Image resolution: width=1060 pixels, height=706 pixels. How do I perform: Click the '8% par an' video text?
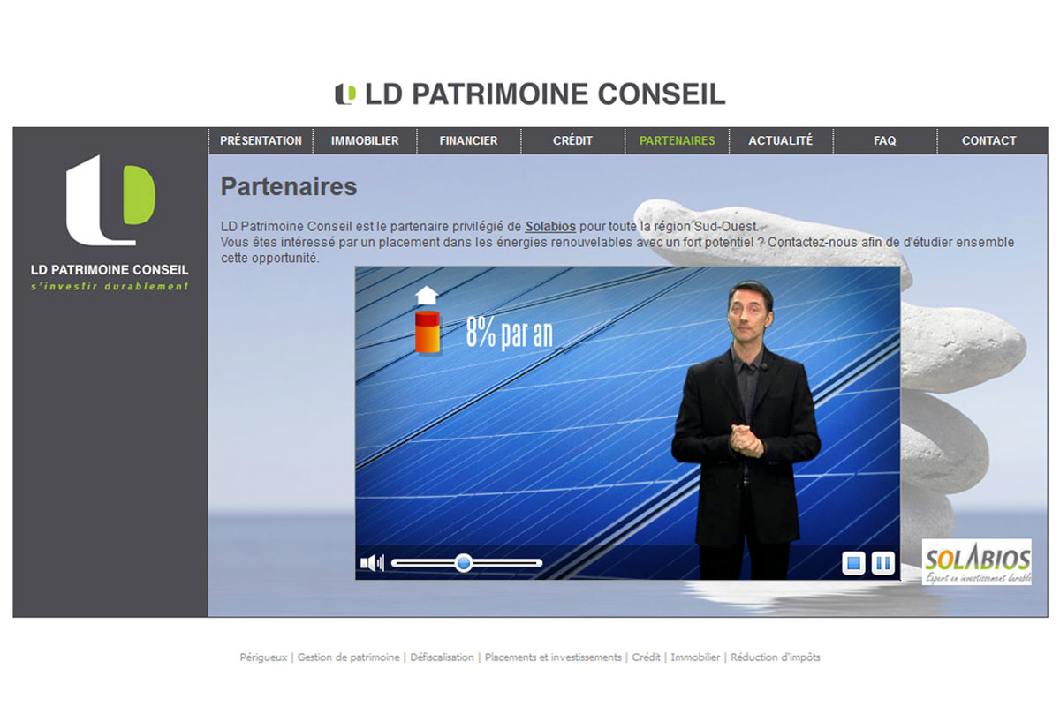pyautogui.click(x=510, y=334)
